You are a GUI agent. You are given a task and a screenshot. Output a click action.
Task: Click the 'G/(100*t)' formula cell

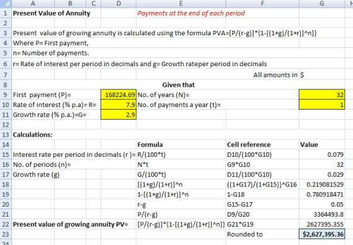(151, 174)
